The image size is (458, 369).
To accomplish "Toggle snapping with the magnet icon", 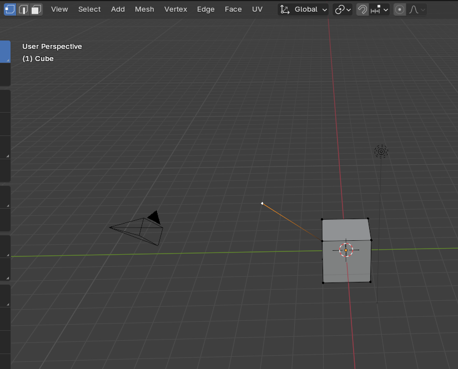I will click(363, 9).
